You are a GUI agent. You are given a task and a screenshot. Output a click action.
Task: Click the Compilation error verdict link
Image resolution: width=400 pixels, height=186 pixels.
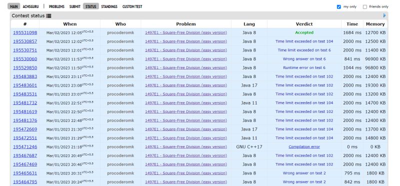304,147
